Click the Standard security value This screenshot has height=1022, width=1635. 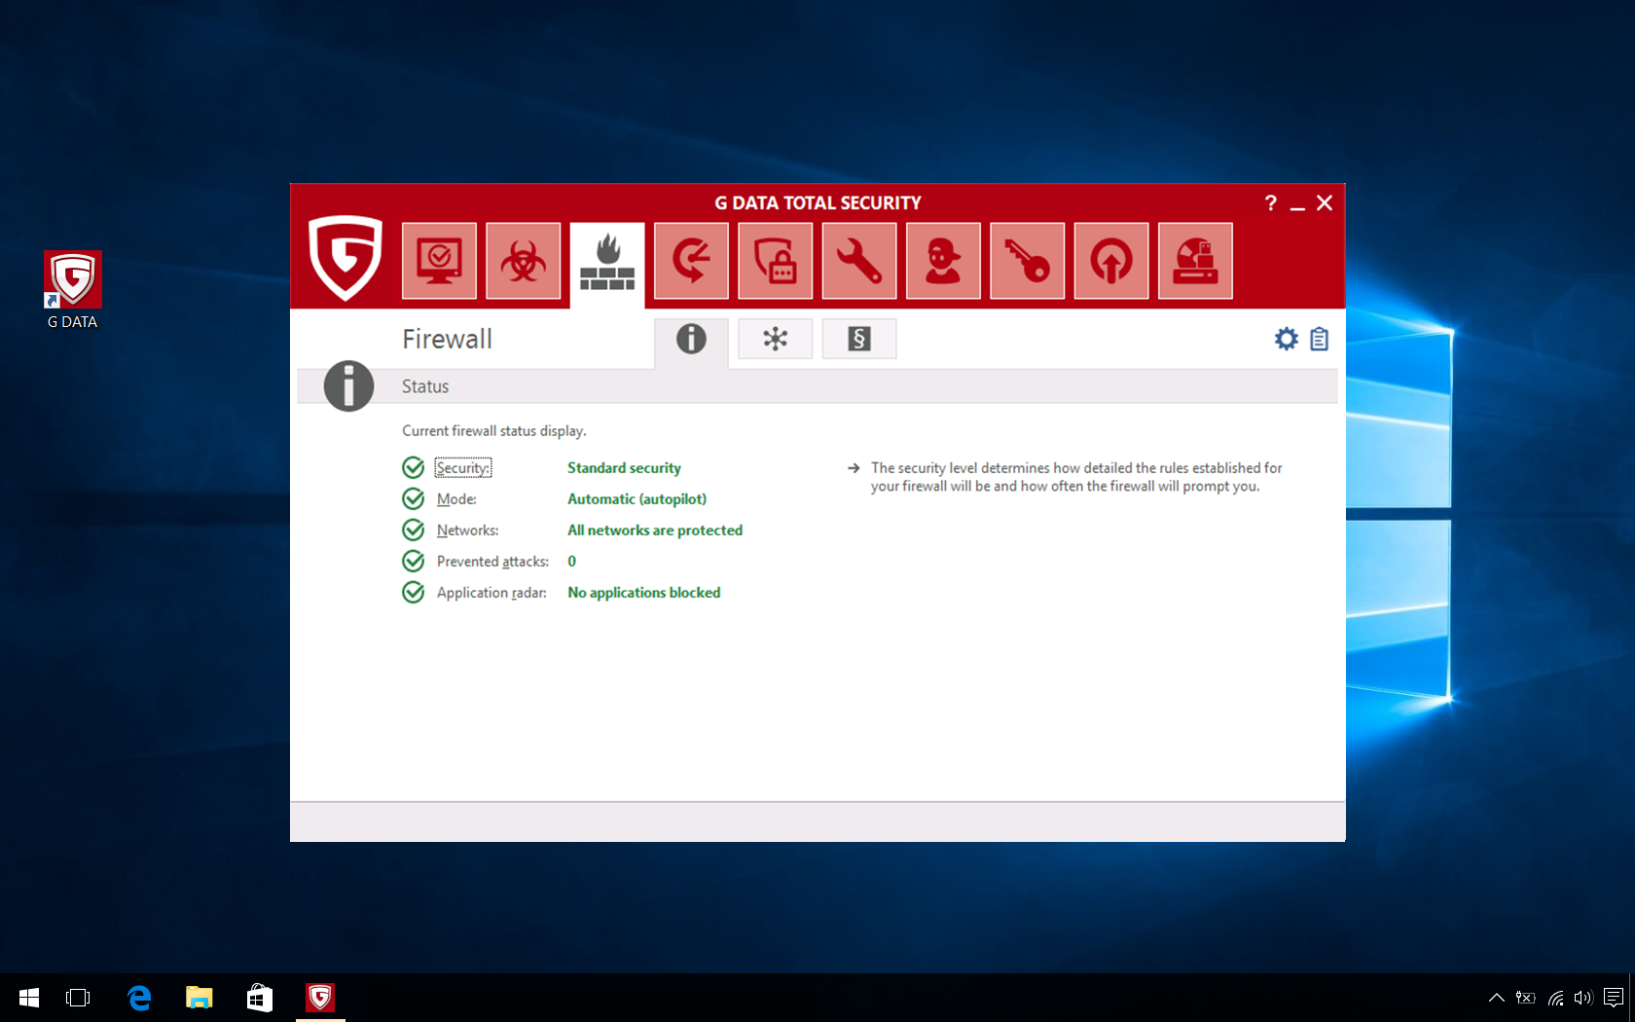[x=624, y=468]
